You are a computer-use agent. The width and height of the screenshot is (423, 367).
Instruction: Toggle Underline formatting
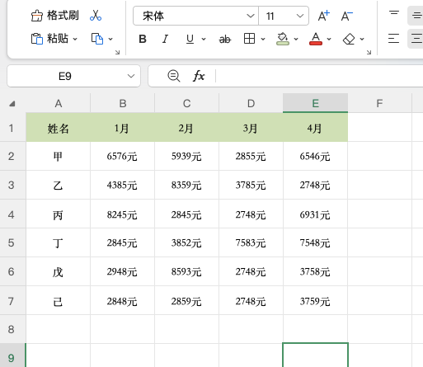click(x=190, y=39)
